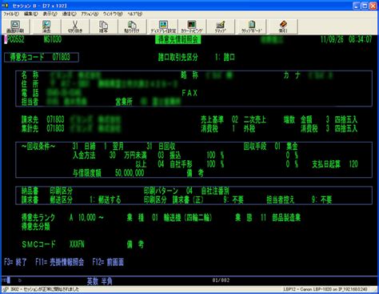Select the scissors 切り抜き cut icon
The height and width of the screenshot is (294, 379).
click(75, 26)
